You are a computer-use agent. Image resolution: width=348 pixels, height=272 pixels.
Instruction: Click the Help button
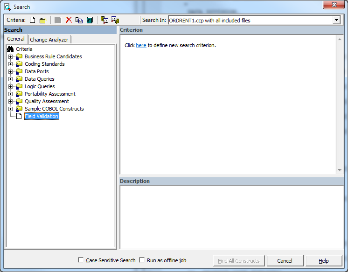coord(323,261)
